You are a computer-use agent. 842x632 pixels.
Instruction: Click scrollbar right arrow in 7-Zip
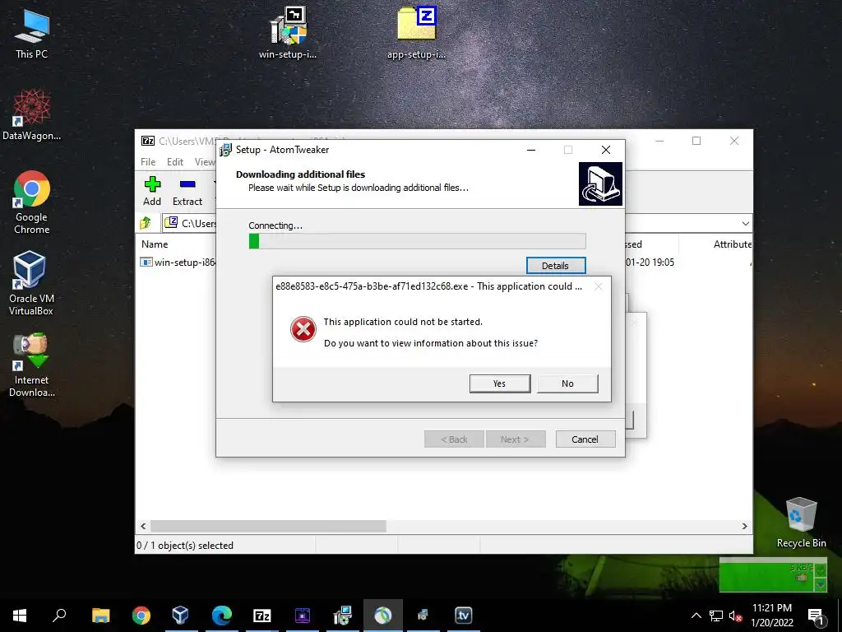745,526
